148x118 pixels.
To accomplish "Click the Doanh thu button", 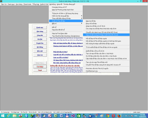I will (40, 43).
